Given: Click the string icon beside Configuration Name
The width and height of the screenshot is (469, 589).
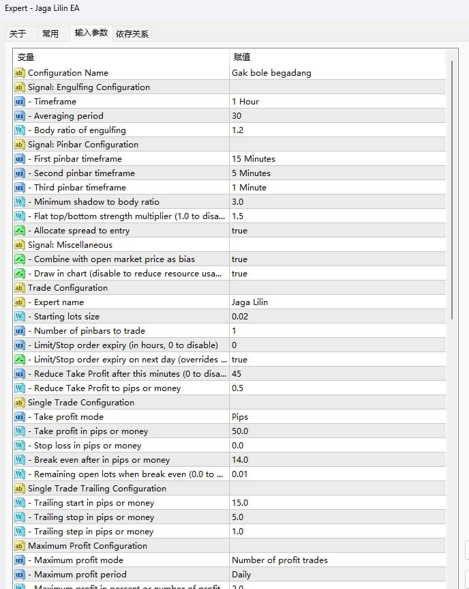Looking at the screenshot, I should pos(19,73).
